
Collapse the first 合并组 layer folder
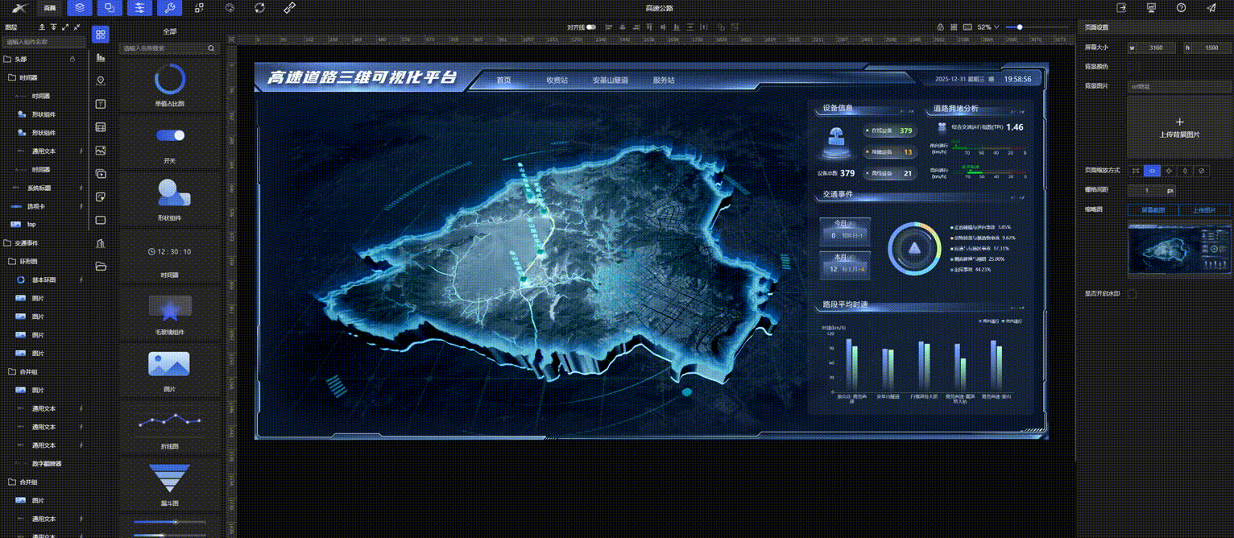11,371
